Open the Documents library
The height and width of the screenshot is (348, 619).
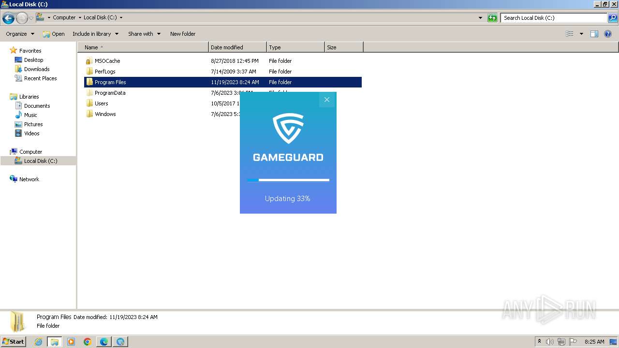37,106
